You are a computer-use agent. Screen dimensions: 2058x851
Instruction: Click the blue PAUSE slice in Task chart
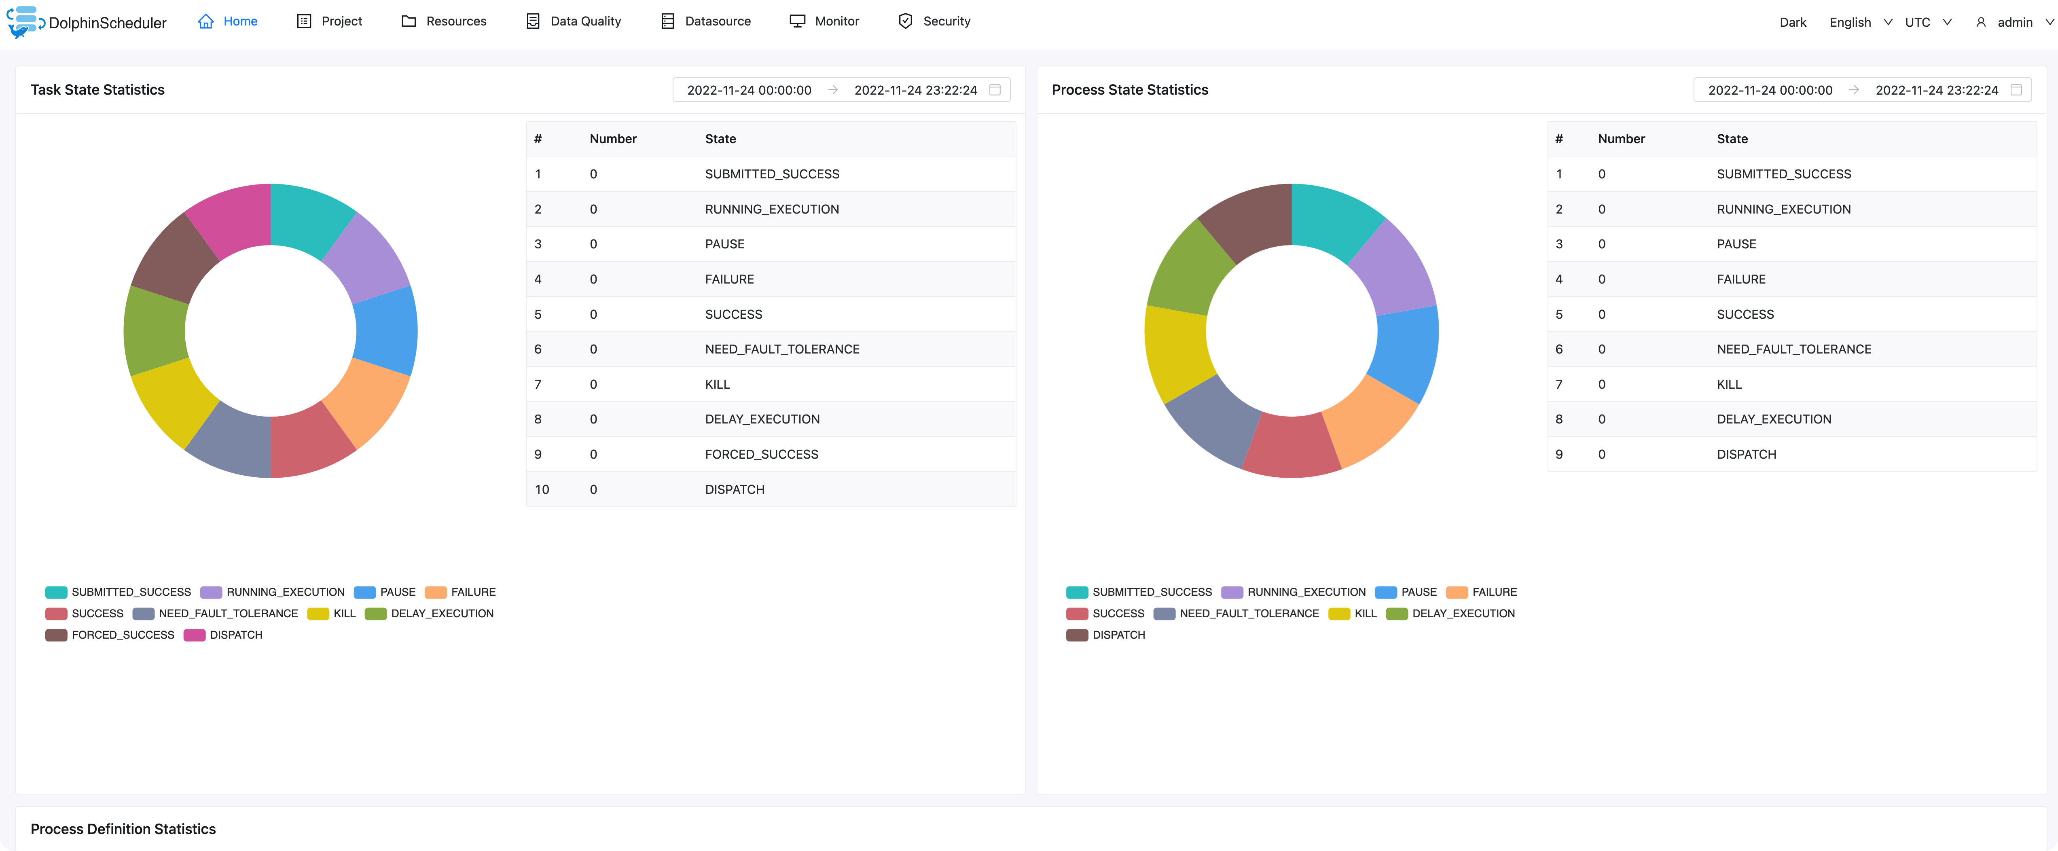[386, 331]
